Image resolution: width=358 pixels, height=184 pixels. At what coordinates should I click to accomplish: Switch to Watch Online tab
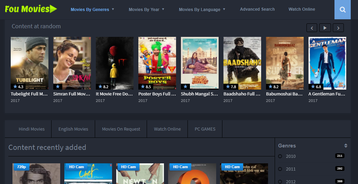[167, 129]
